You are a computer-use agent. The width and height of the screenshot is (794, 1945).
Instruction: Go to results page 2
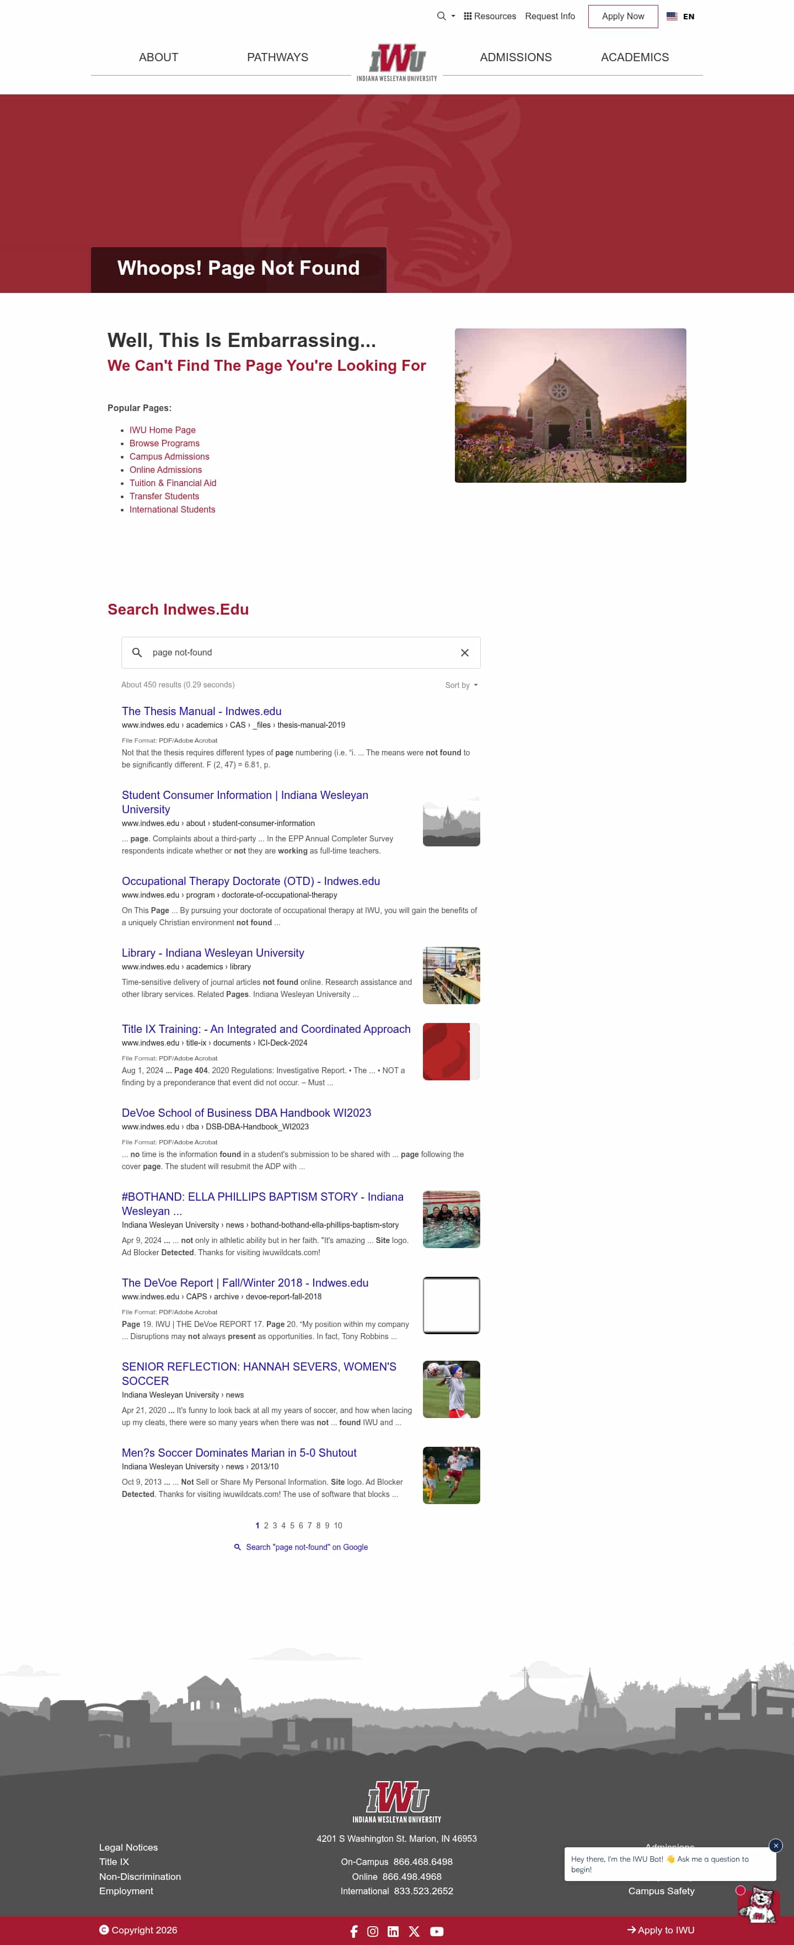(266, 1525)
